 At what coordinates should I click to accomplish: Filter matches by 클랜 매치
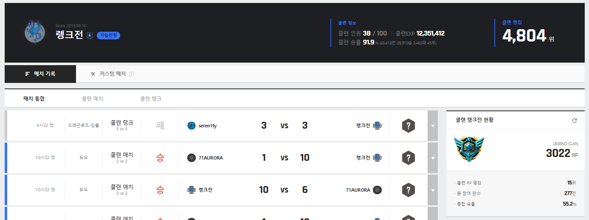click(x=93, y=99)
